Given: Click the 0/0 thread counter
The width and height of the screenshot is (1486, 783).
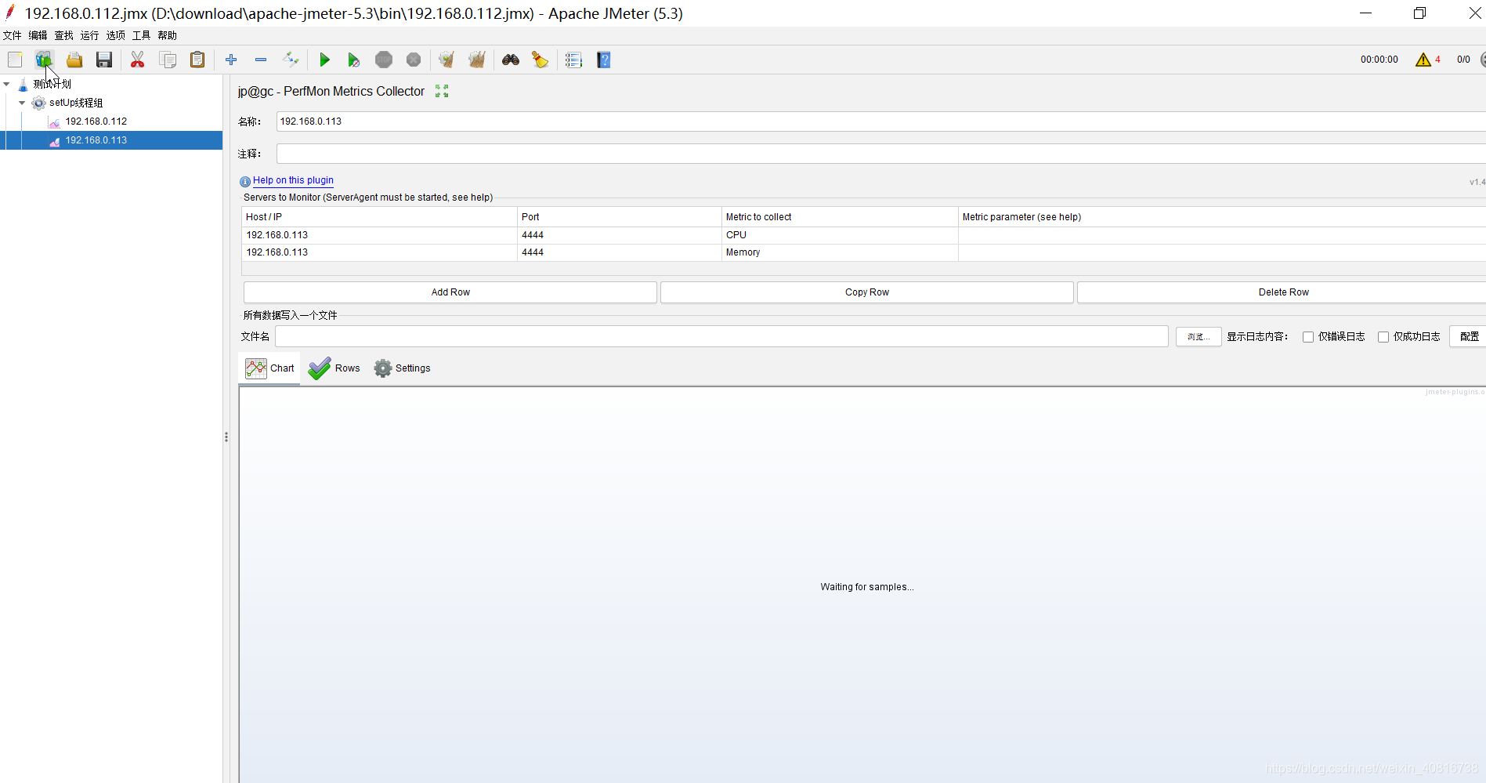Looking at the screenshot, I should tap(1463, 60).
